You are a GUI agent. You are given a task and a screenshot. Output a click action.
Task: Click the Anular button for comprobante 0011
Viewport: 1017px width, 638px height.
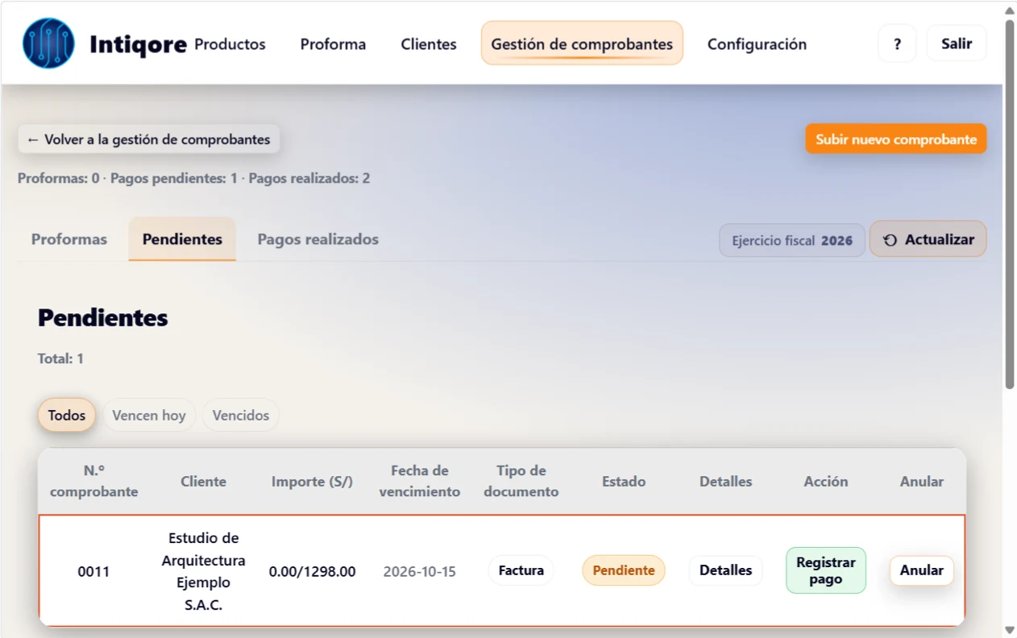(922, 570)
